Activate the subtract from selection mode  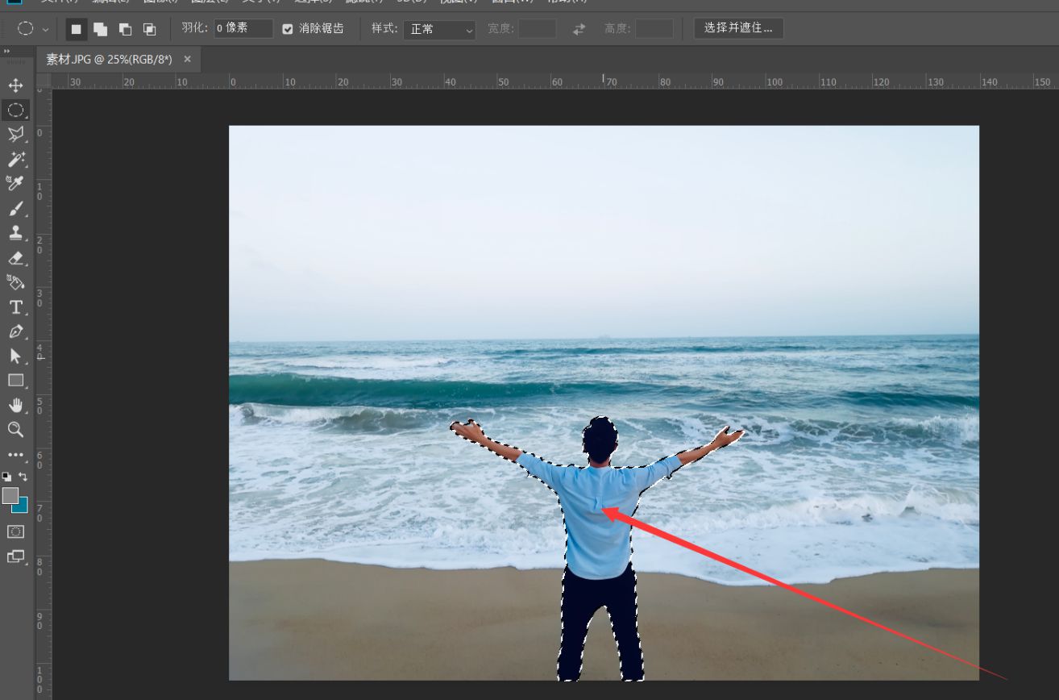(124, 28)
